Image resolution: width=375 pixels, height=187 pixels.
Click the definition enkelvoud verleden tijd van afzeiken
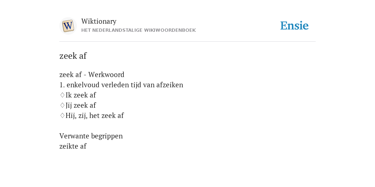[125, 85]
